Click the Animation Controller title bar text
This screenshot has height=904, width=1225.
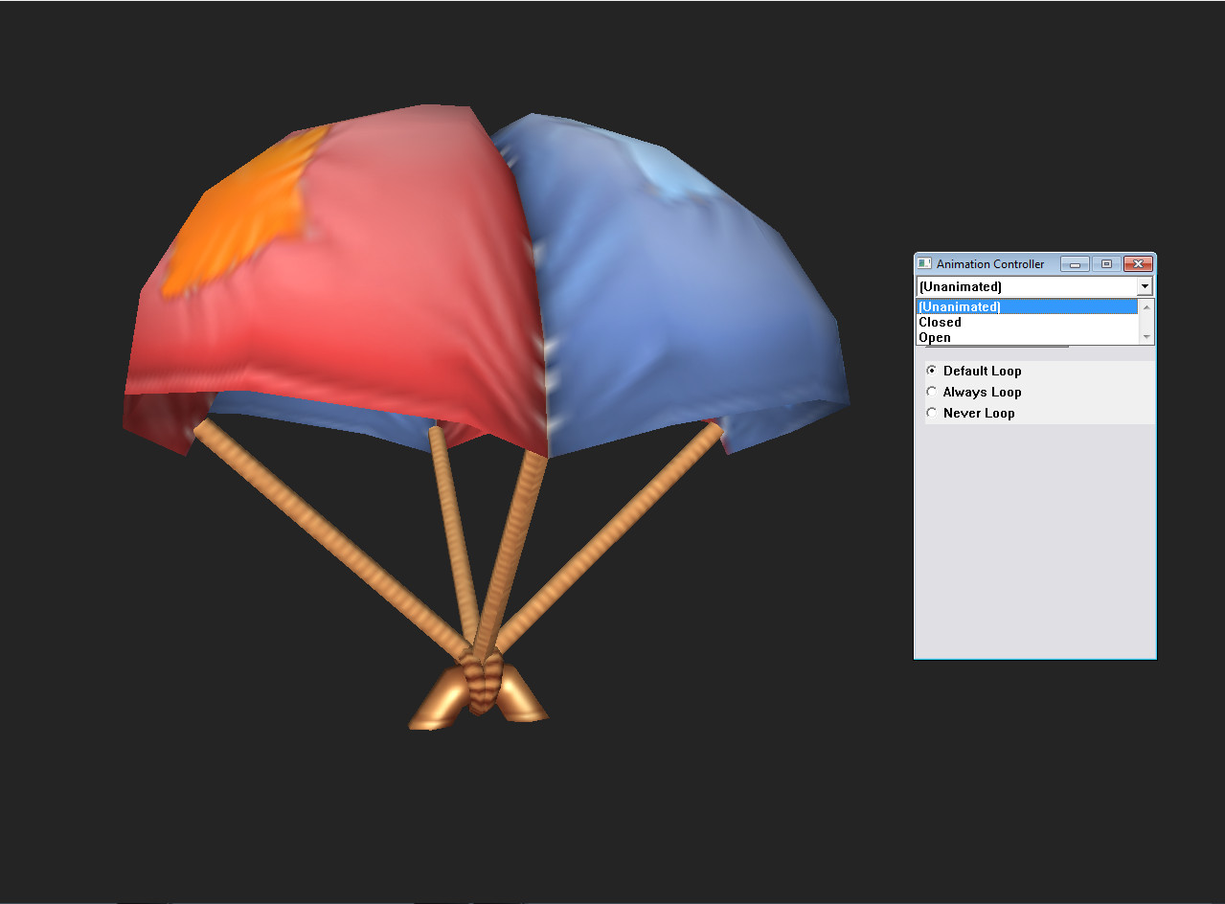(990, 263)
